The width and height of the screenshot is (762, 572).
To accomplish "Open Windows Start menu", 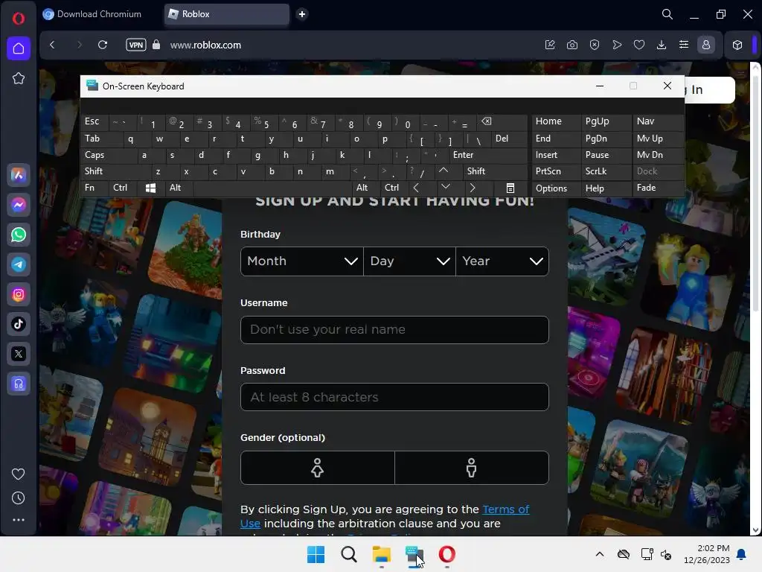I will tap(316, 554).
